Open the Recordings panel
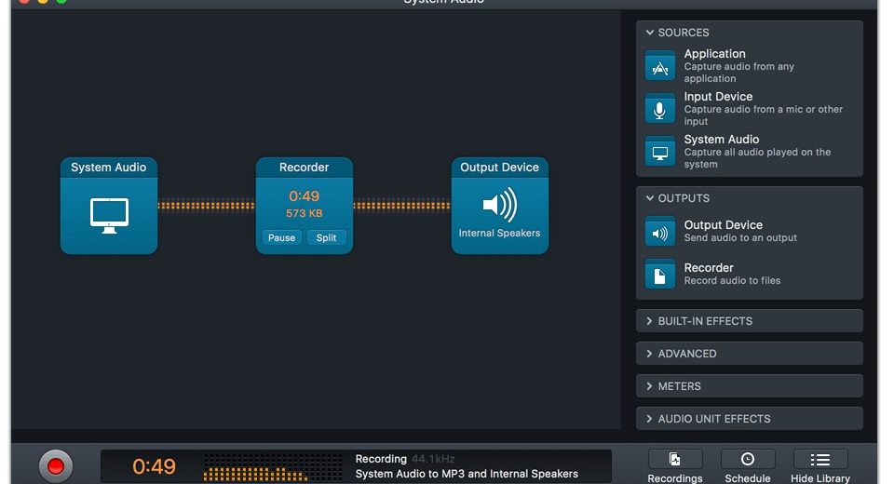Image resolution: width=894 pixels, height=484 pixels. coord(675,460)
